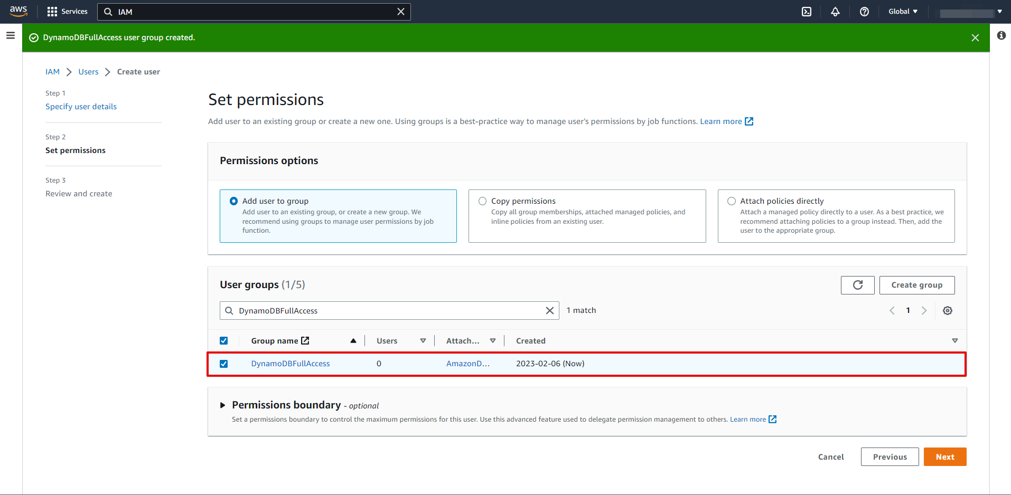Click the orange Next button
Viewport: 1011px width, 495px height.
945,457
